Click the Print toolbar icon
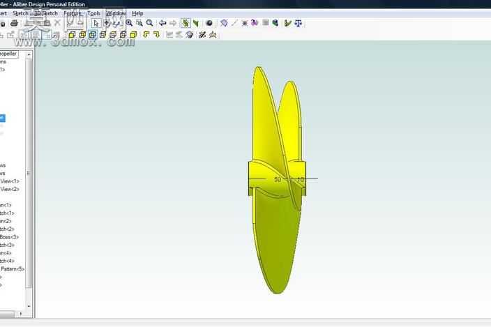This screenshot has width=491, height=327. 14,23
